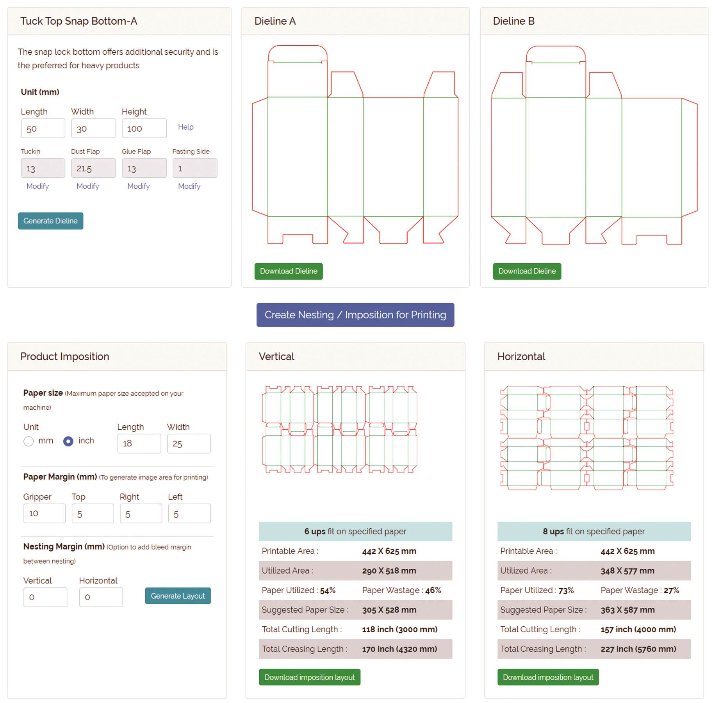Click the Dieline A box template drawing

click(355, 145)
